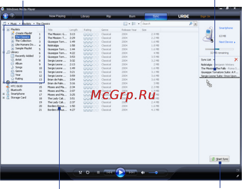Click the Forward navigation arrow
This screenshot has height=189, width=242.
[12, 16]
